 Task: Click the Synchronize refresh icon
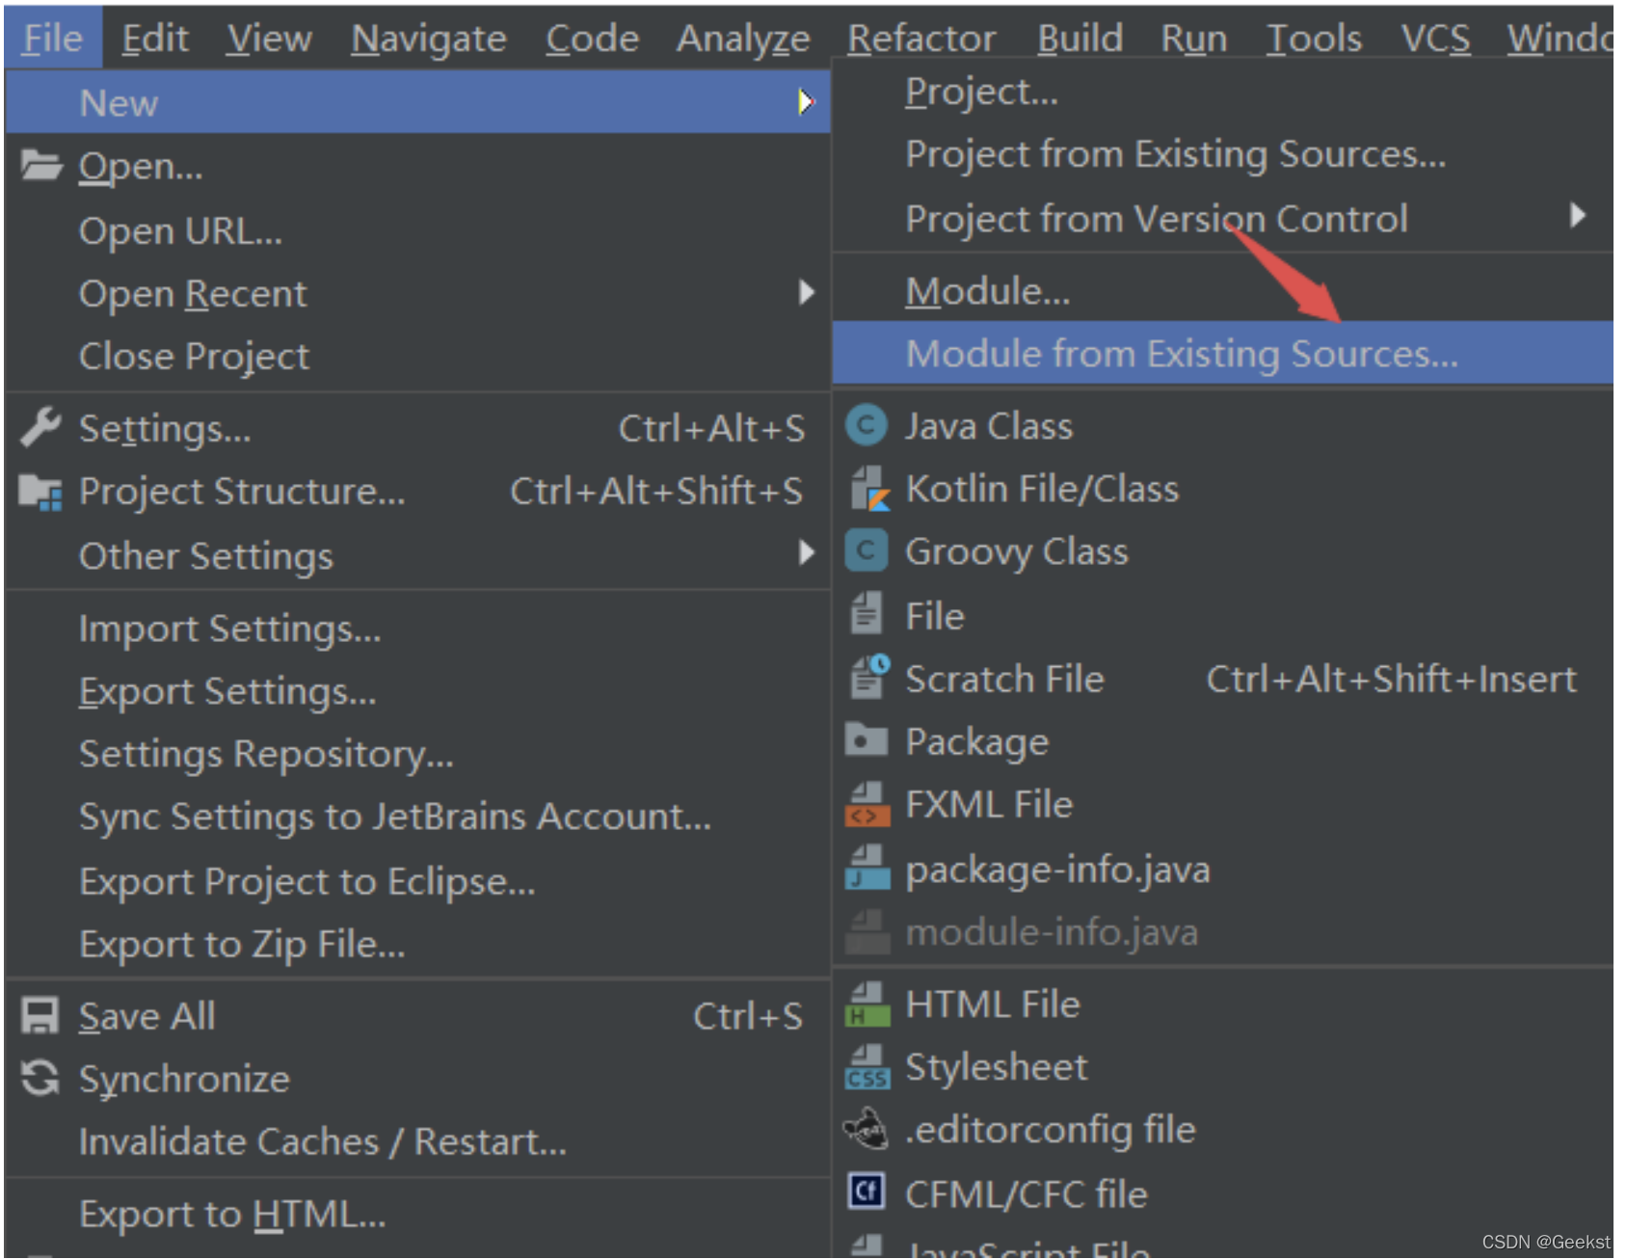(x=40, y=1079)
